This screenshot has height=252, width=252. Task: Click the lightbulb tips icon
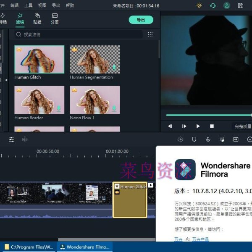tap(199, 5)
